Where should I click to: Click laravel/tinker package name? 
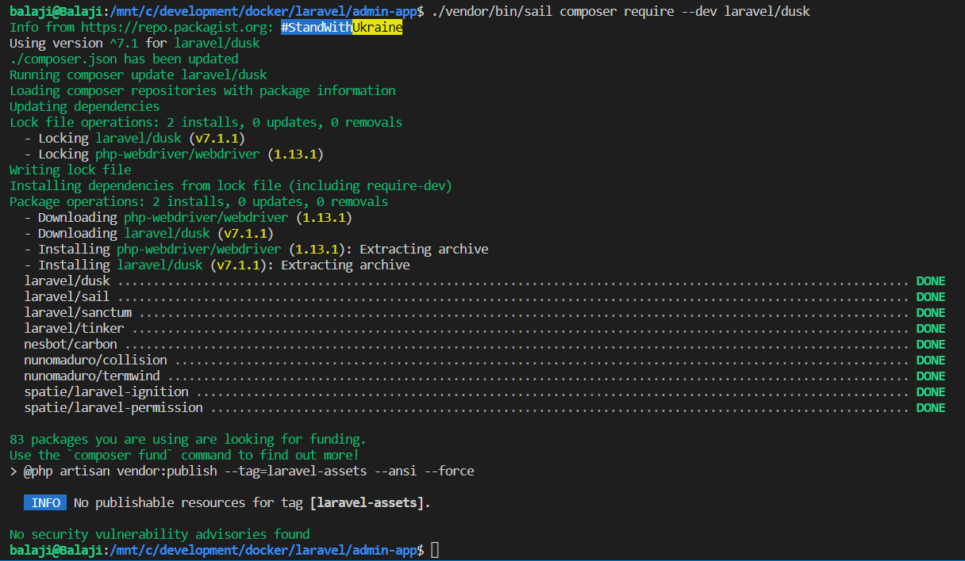click(x=74, y=328)
